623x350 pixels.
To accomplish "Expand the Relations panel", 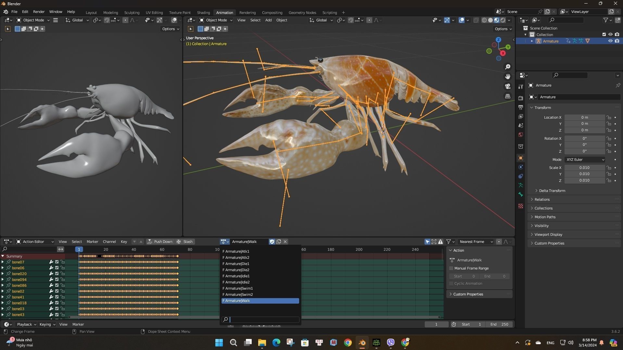I will pos(542,199).
